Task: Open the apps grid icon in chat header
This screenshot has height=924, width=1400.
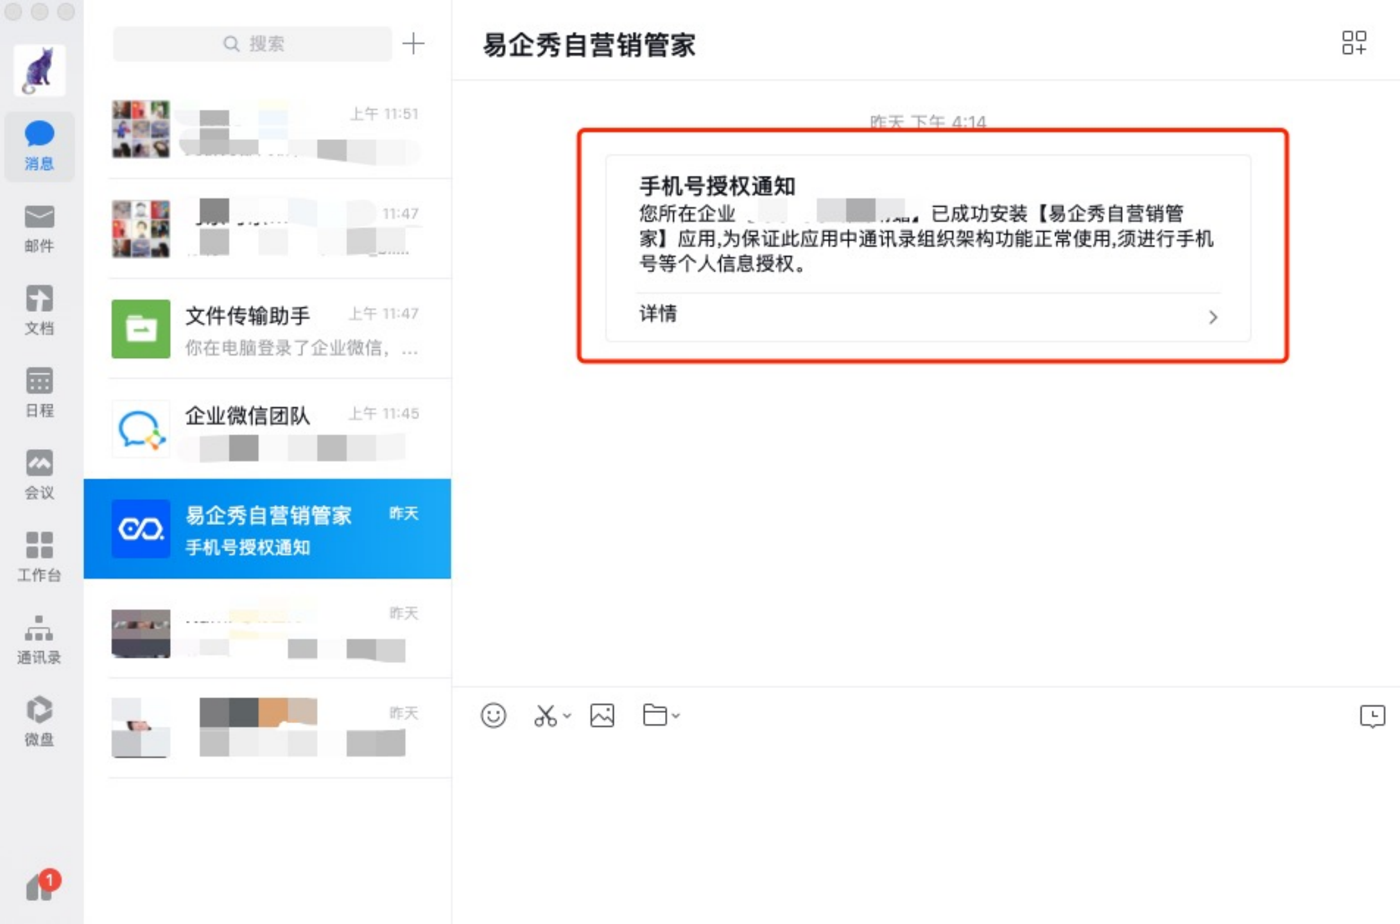Action: click(x=1354, y=43)
